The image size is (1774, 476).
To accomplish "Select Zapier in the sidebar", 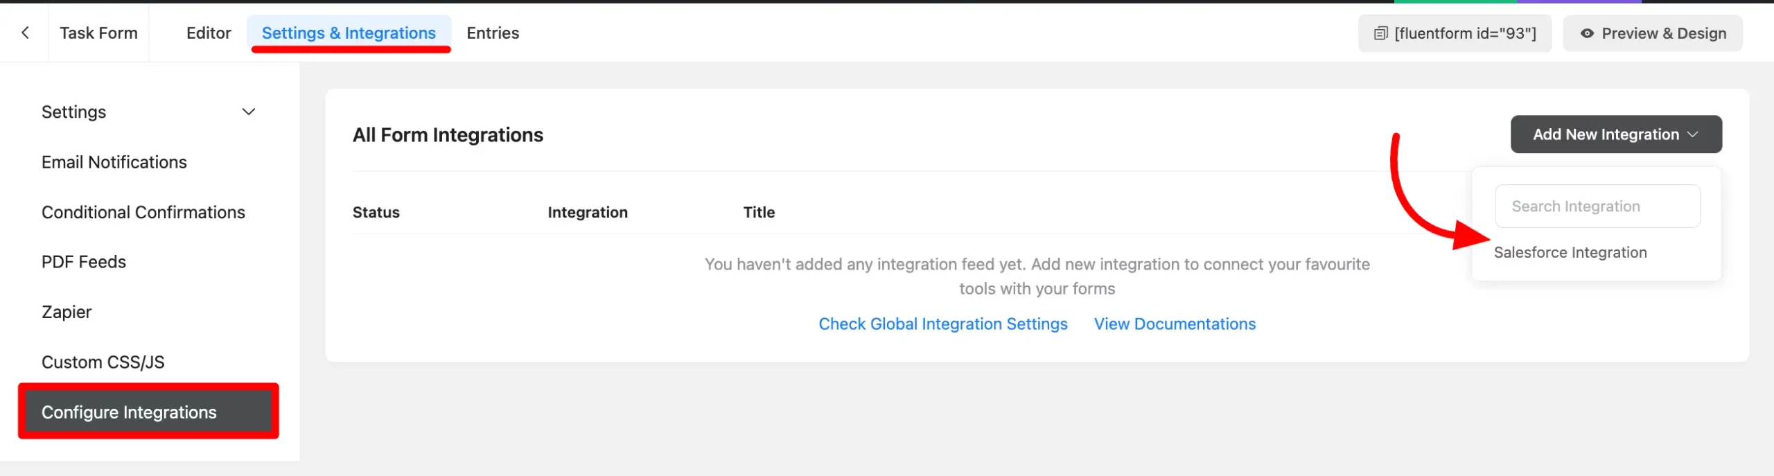I will (x=67, y=312).
